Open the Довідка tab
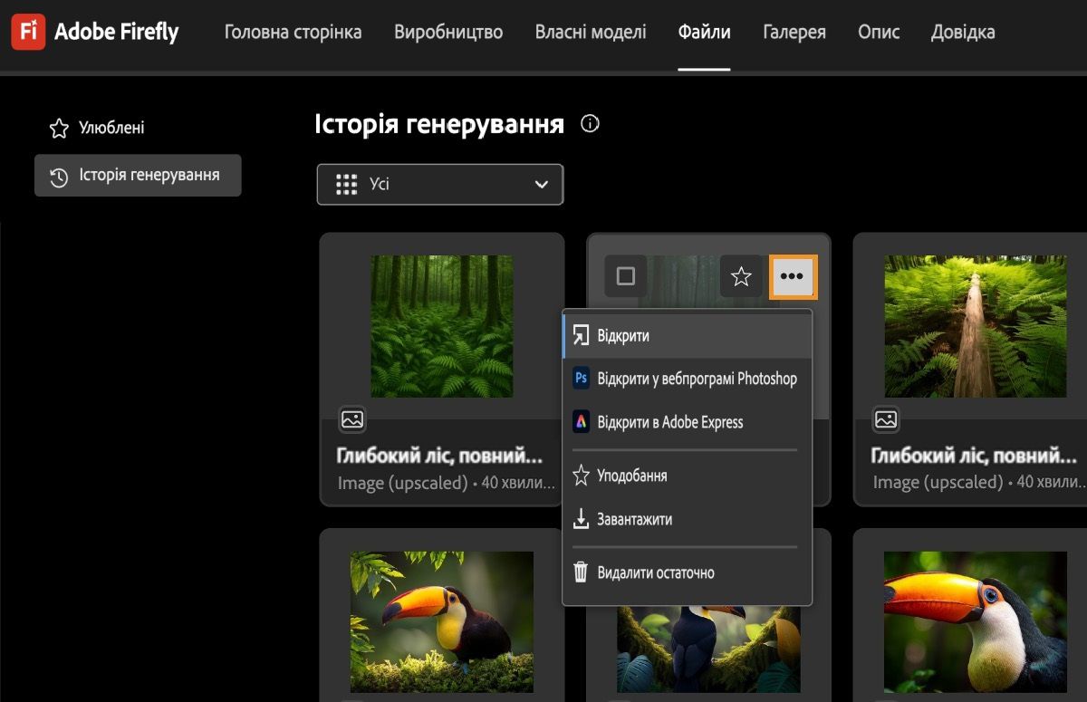This screenshot has width=1087, height=702. click(x=963, y=33)
